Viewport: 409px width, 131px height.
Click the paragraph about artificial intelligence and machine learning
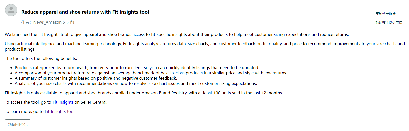click(204, 44)
